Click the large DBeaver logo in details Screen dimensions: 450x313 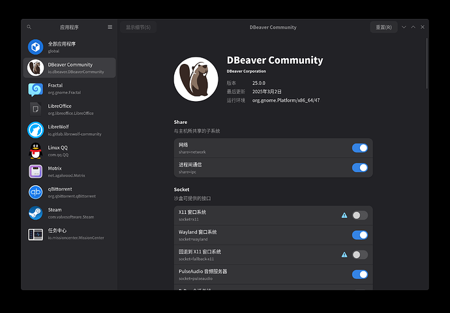tap(196, 79)
